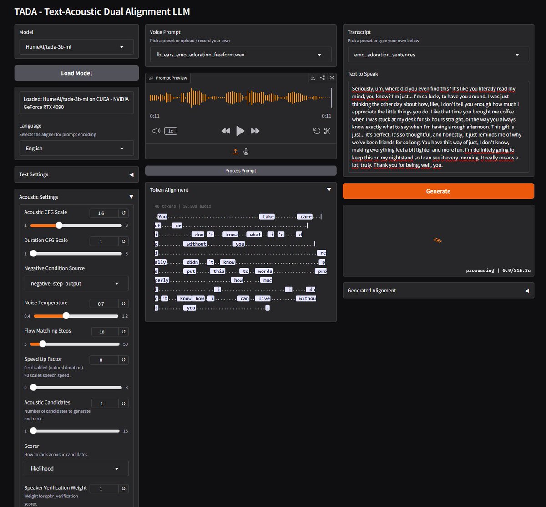This screenshot has height=507, width=546.
Task: Click the Speed Up Factor number field
Action: click(x=104, y=360)
